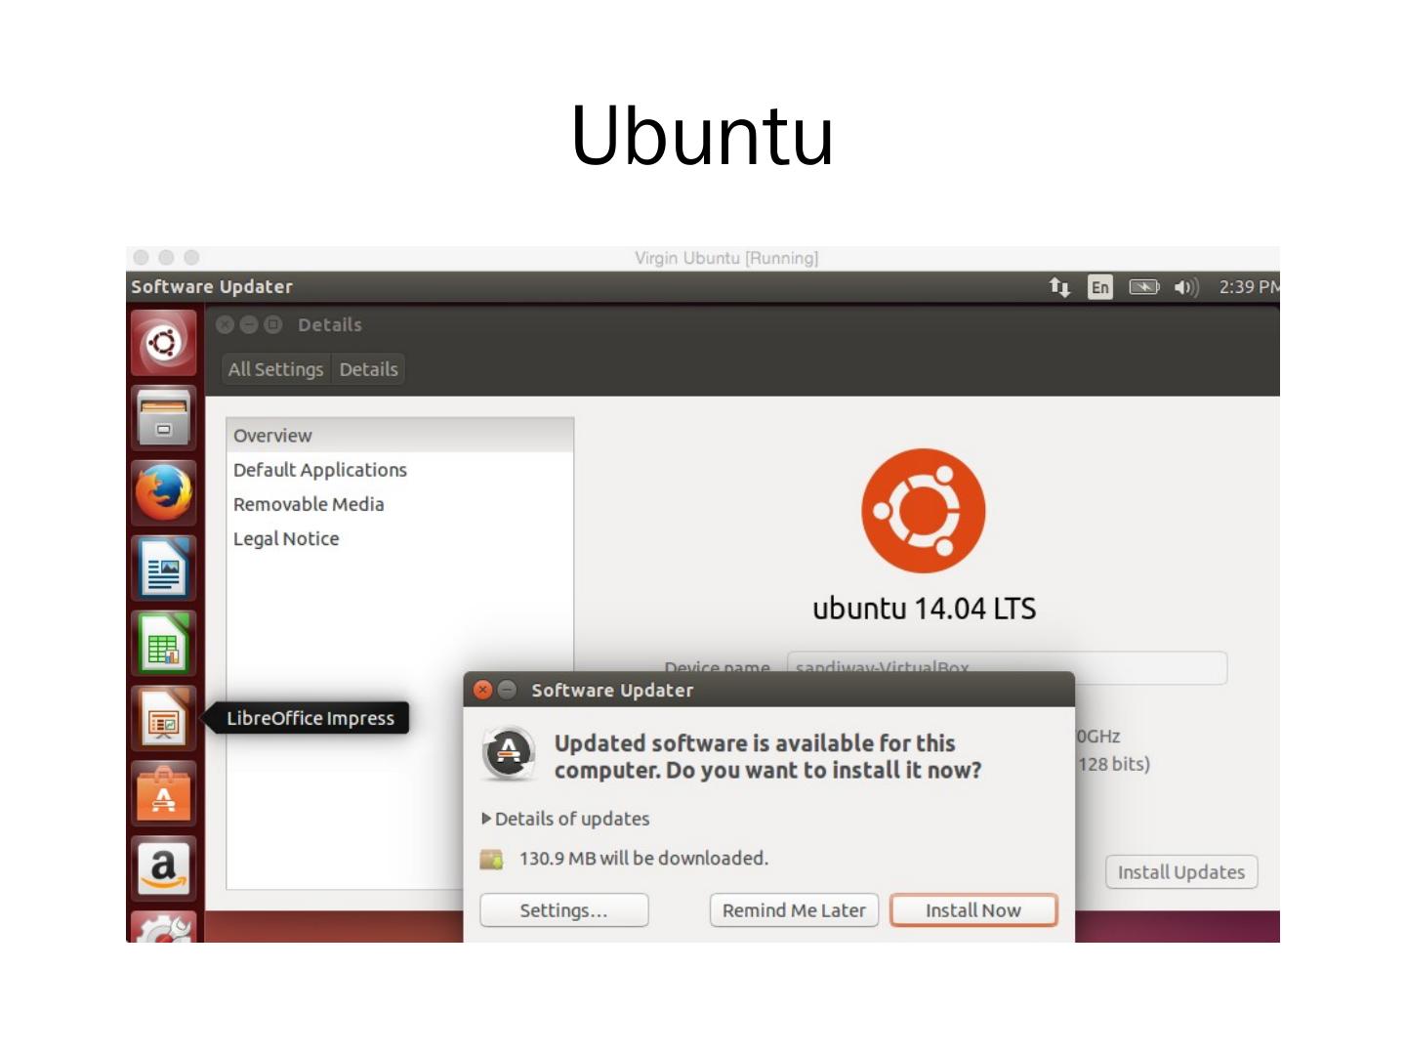Maximize the Details window

coord(273,324)
